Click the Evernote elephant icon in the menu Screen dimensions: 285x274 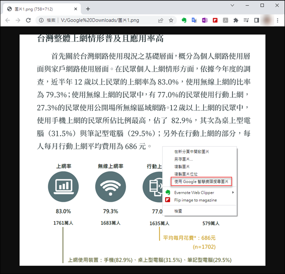tap(168, 192)
